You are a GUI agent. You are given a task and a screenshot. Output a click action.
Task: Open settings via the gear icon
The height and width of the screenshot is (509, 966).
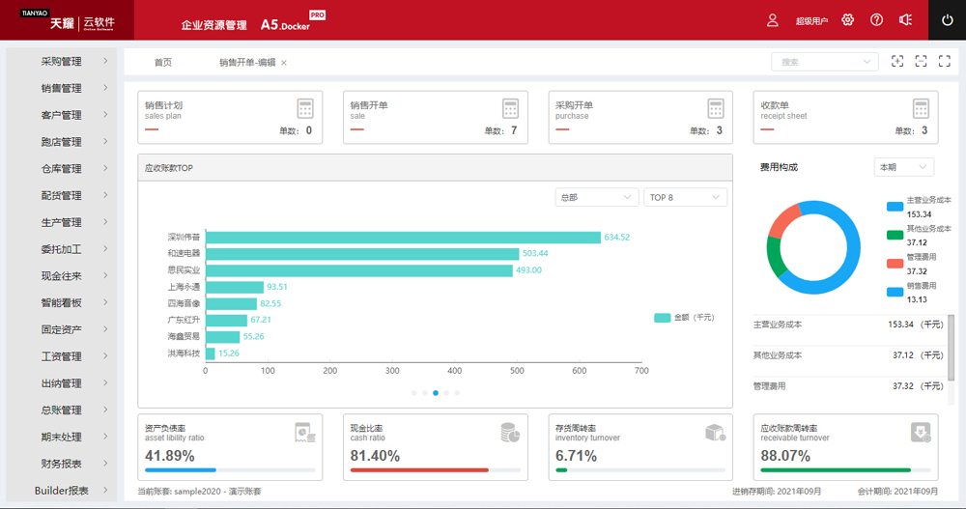(x=848, y=20)
